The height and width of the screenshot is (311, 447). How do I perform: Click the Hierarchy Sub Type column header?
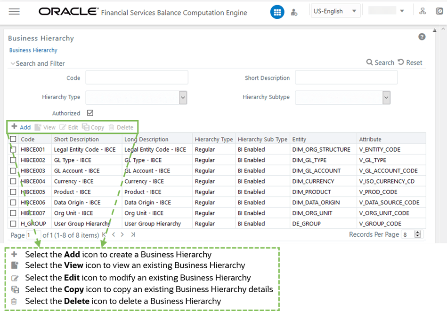point(262,140)
